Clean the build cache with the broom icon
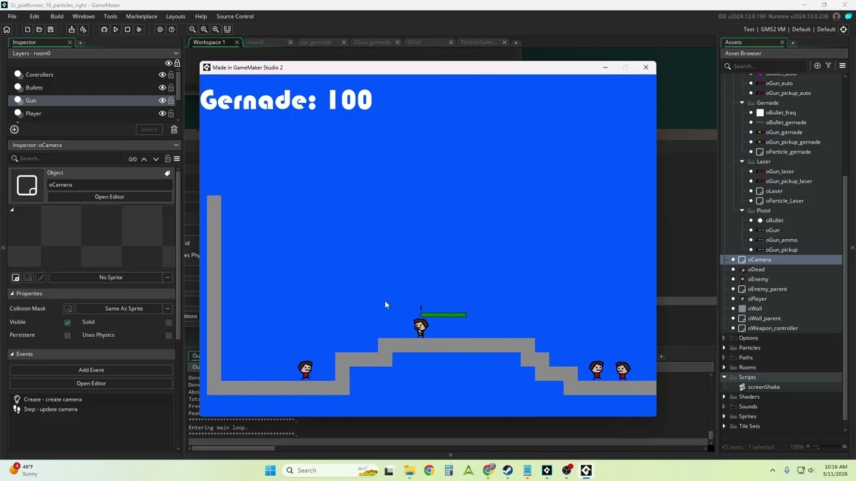856x481 pixels. tap(139, 29)
